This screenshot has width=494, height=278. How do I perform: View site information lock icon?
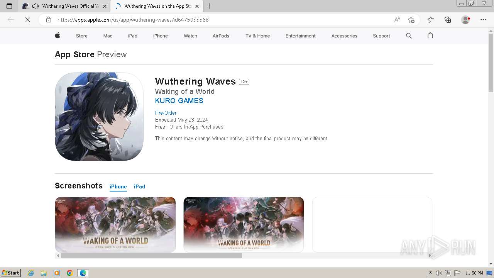click(49, 20)
